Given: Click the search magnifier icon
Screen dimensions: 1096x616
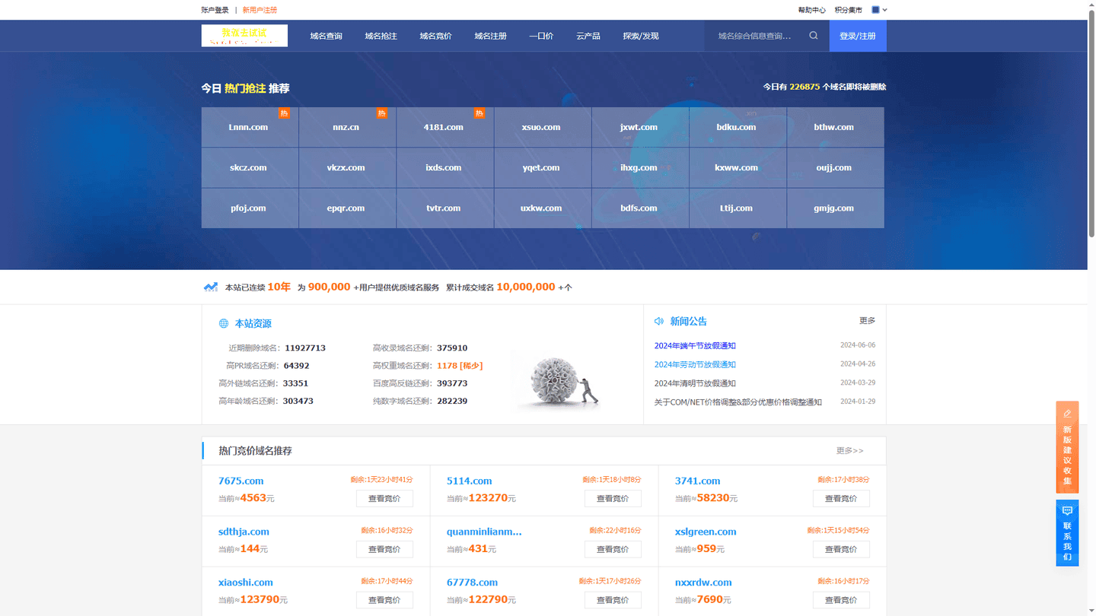Looking at the screenshot, I should point(814,36).
